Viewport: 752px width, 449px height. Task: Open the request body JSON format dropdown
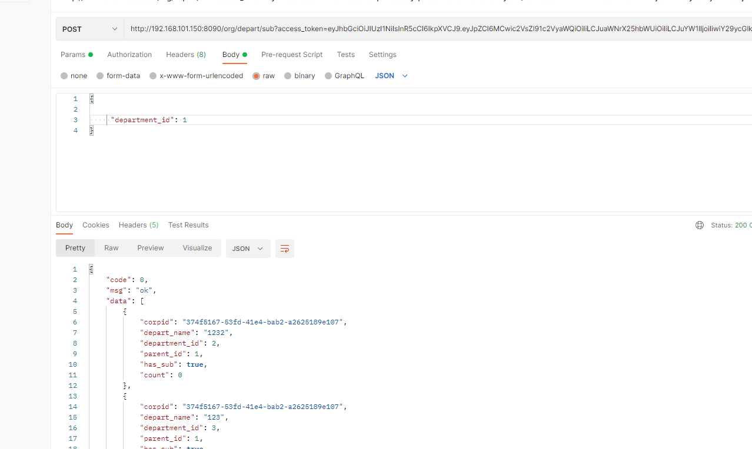391,76
